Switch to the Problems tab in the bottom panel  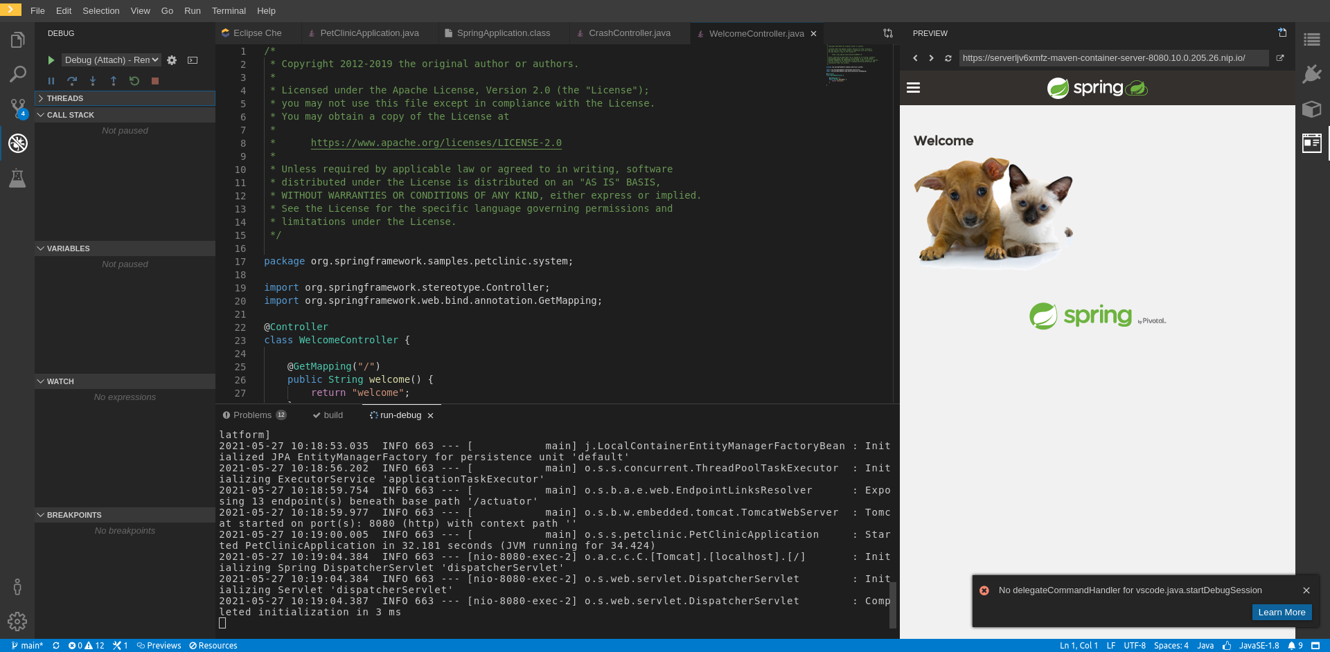pos(254,415)
